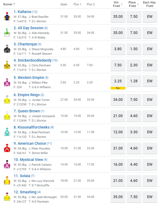Open Empire Reign runner link
The width and height of the screenshot is (160, 205).
point(29,95)
